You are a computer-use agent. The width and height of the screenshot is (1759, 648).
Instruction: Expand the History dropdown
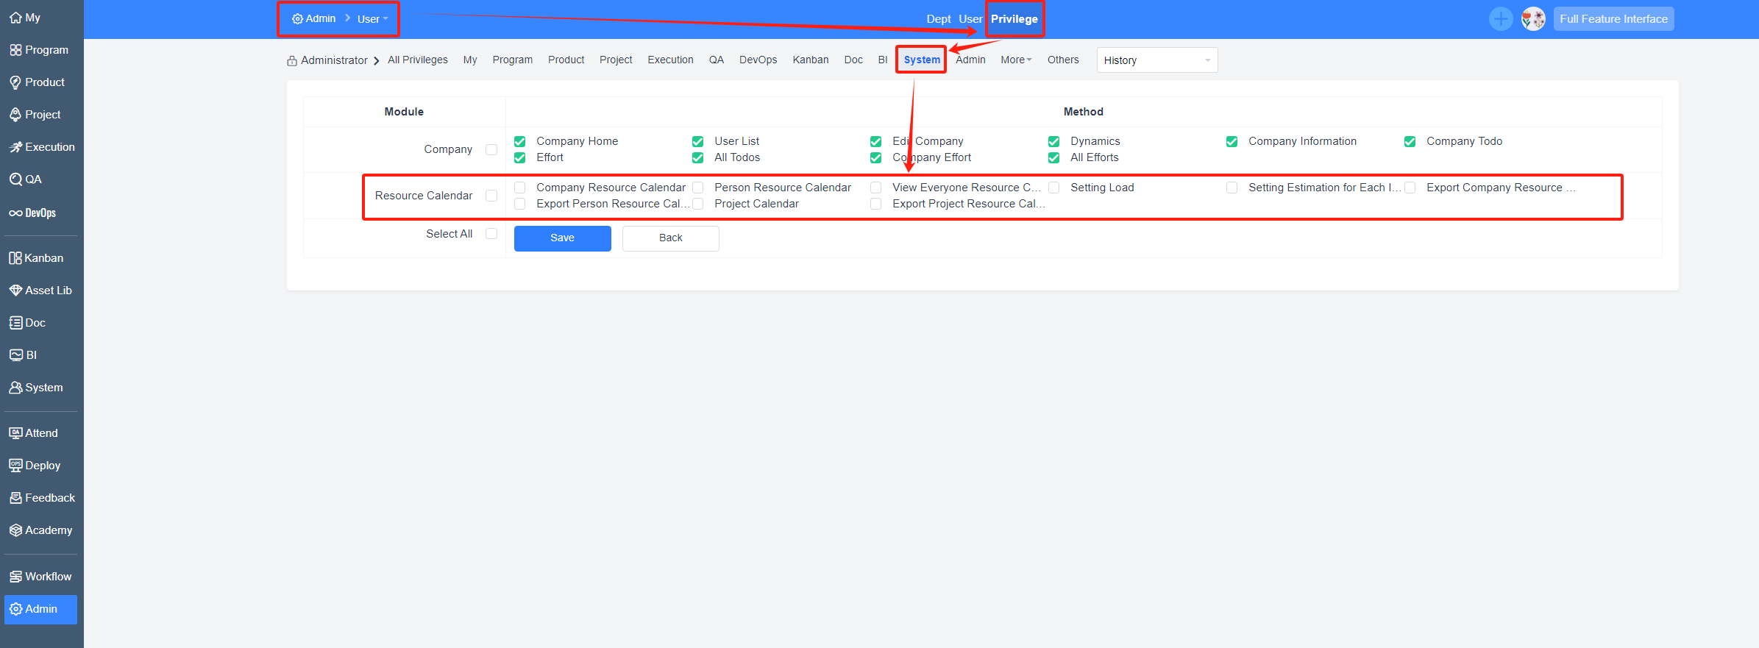(1156, 60)
